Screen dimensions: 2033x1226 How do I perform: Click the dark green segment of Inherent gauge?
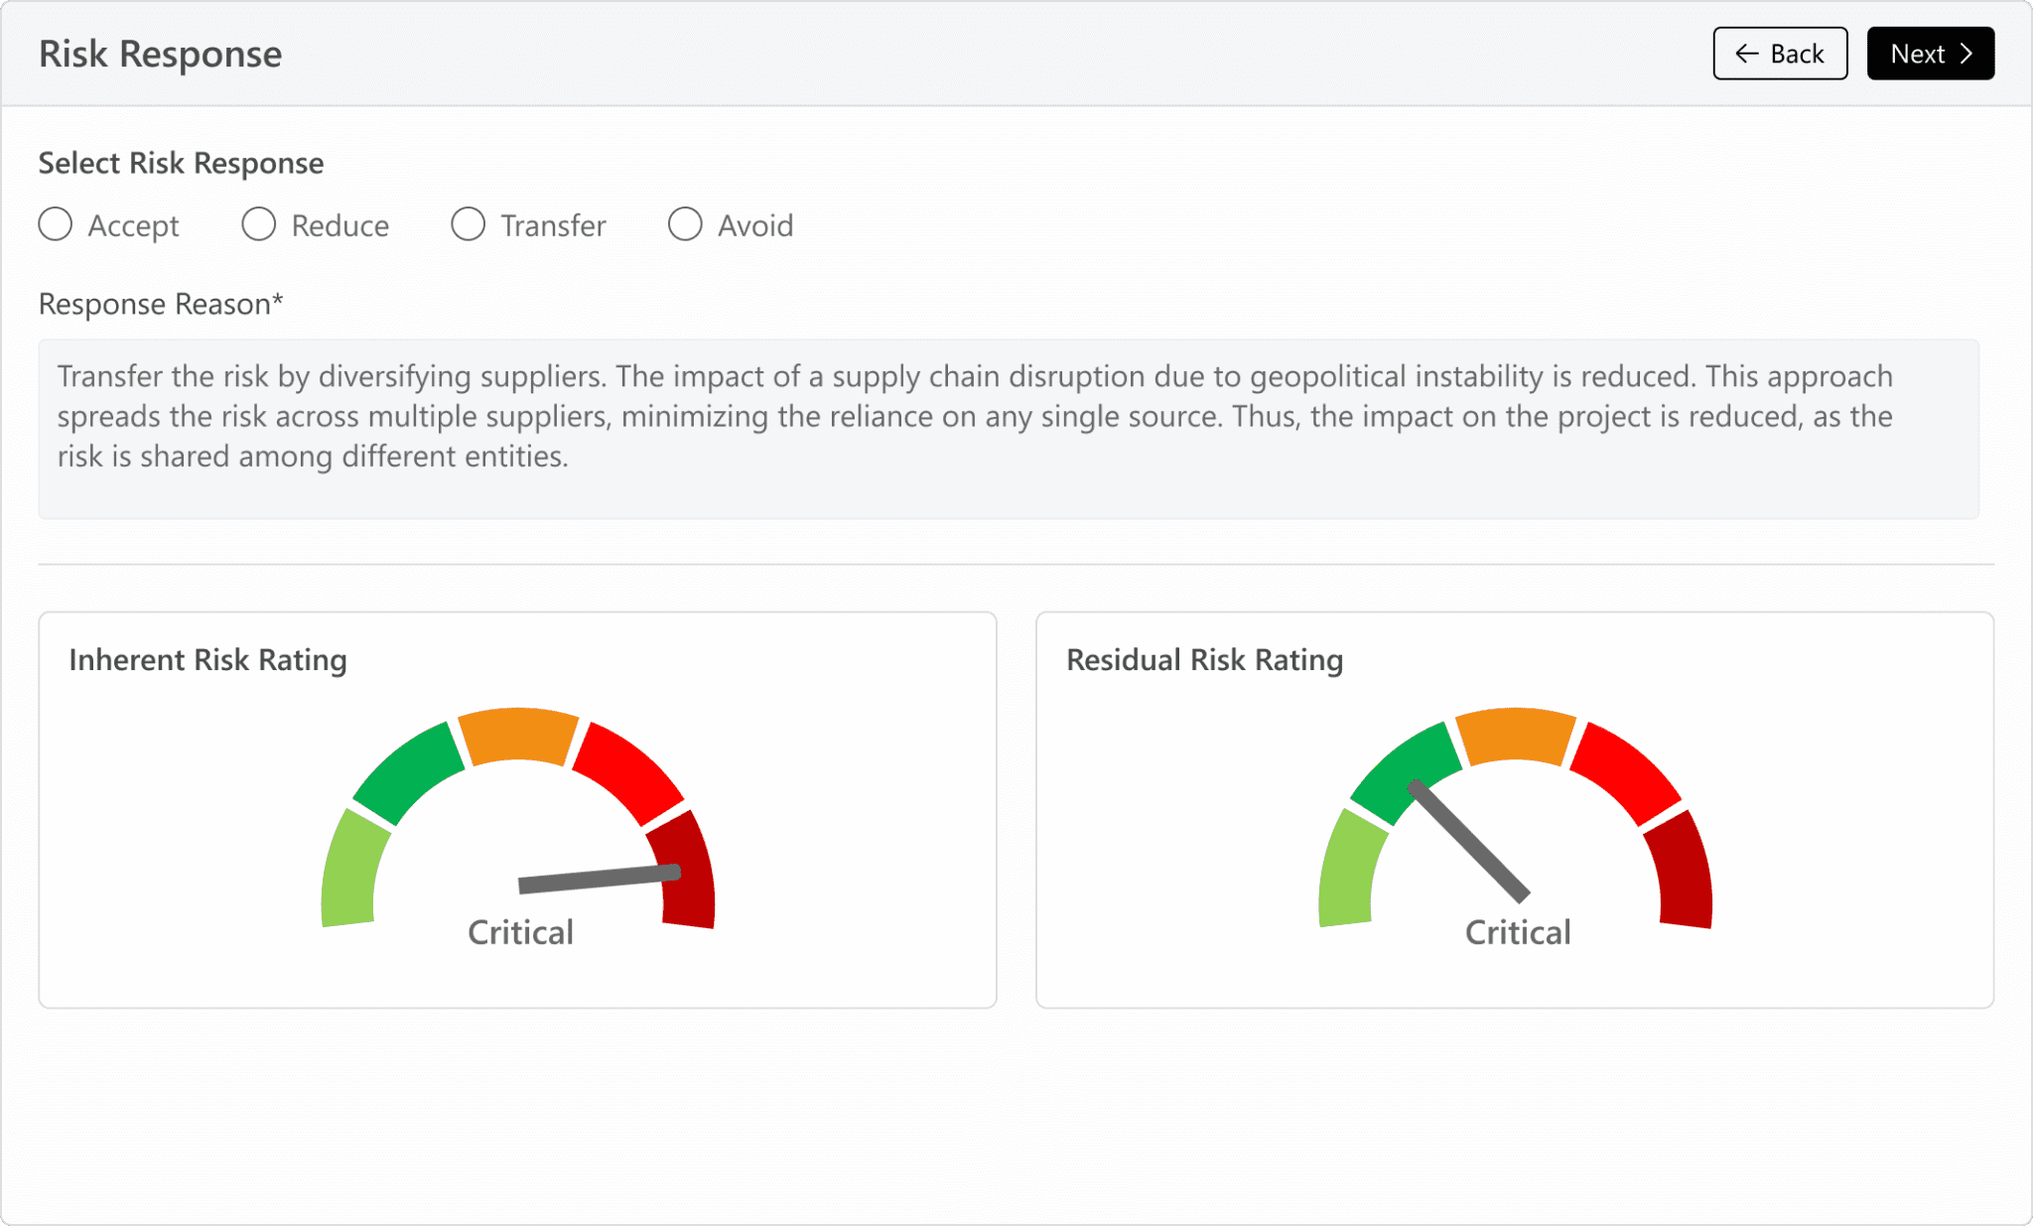click(409, 772)
